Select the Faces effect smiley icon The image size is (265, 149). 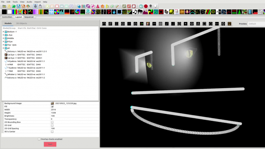(x=51, y=12)
